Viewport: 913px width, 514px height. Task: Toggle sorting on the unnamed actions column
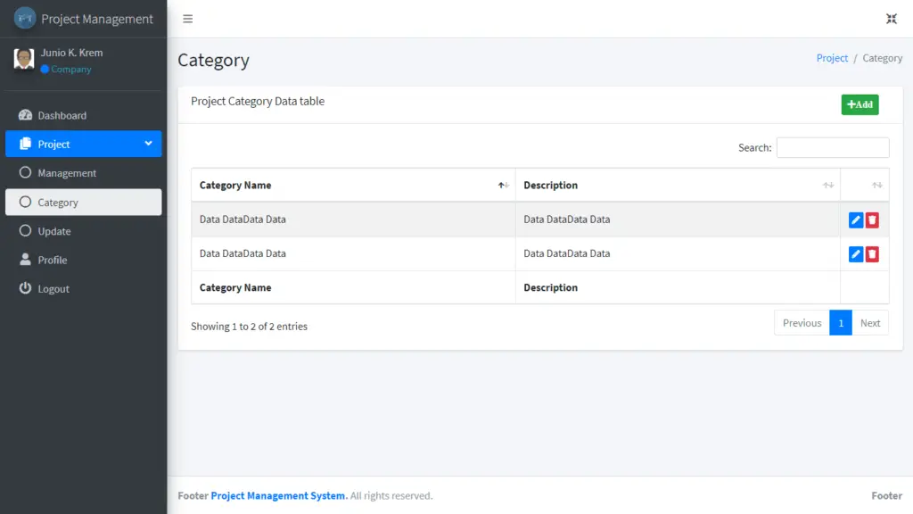tap(865, 185)
